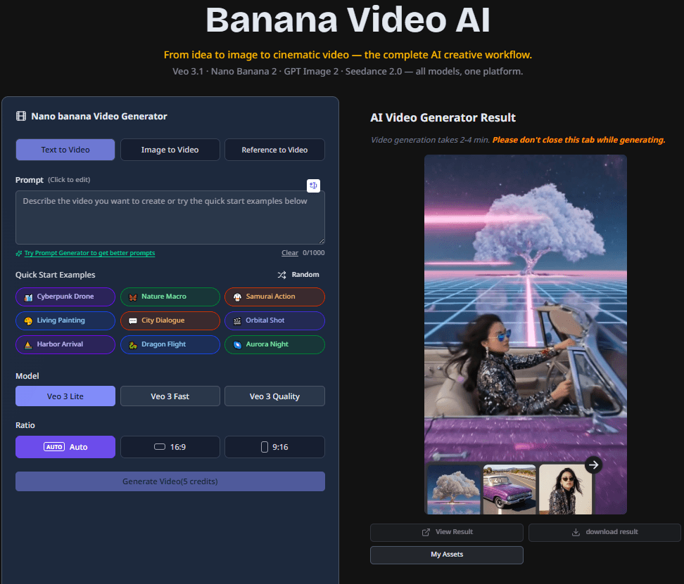Switch to the Text to Video tab

[65, 150]
